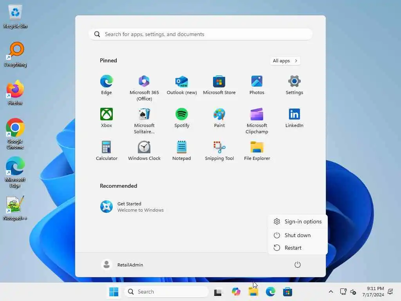Viewport: 401px width, 301px height.
Task: Click the network tray icon
Action: [343, 292]
